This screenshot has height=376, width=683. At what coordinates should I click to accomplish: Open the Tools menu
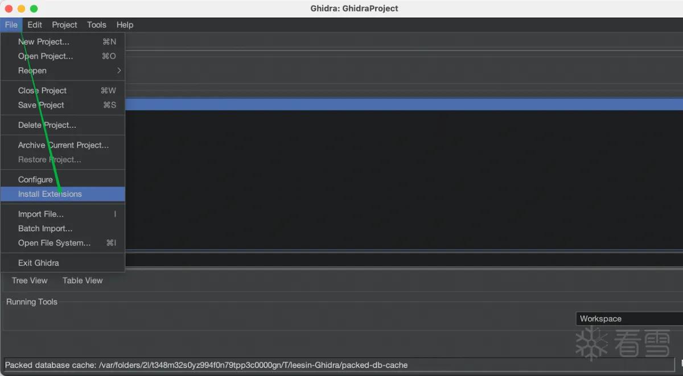96,24
